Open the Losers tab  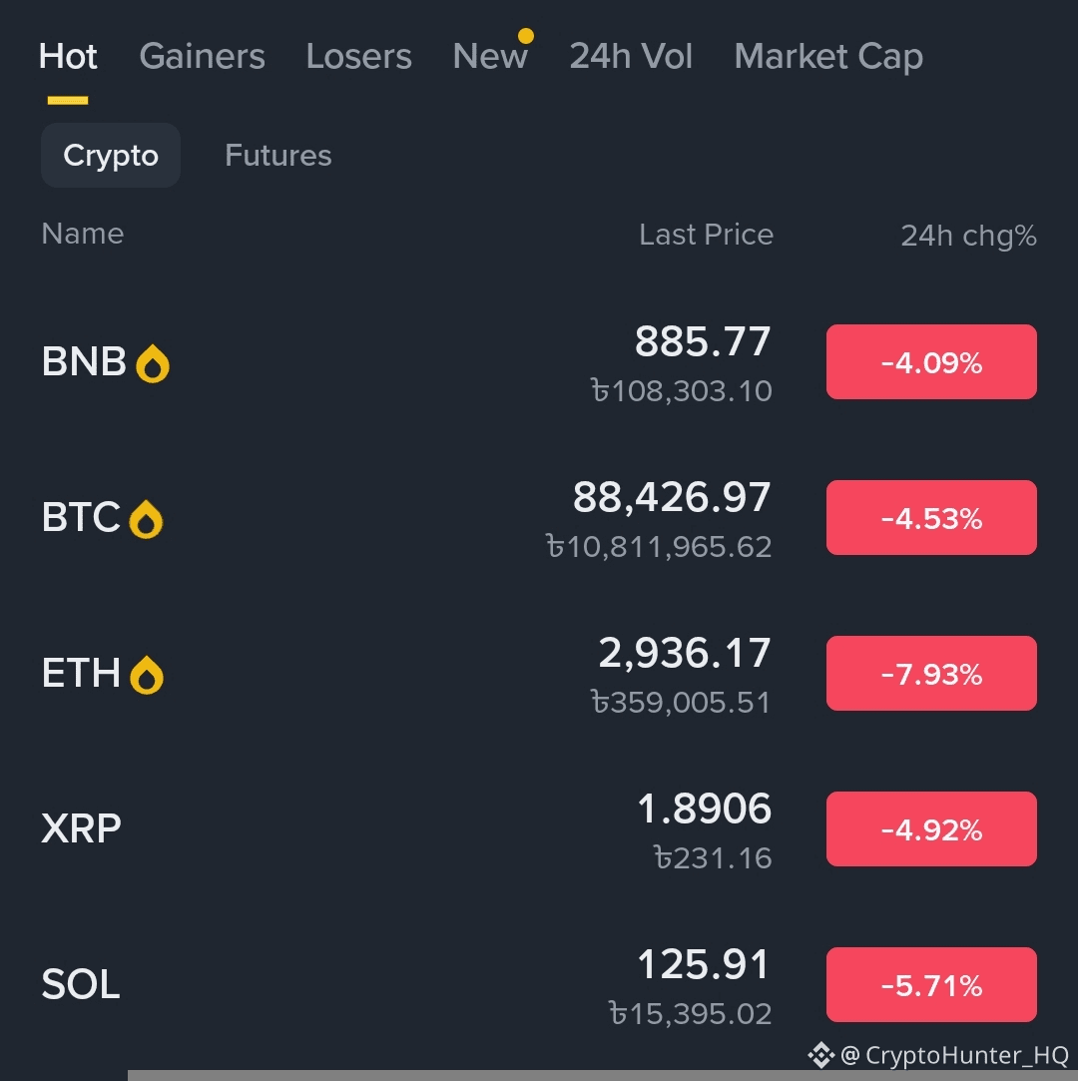358,57
